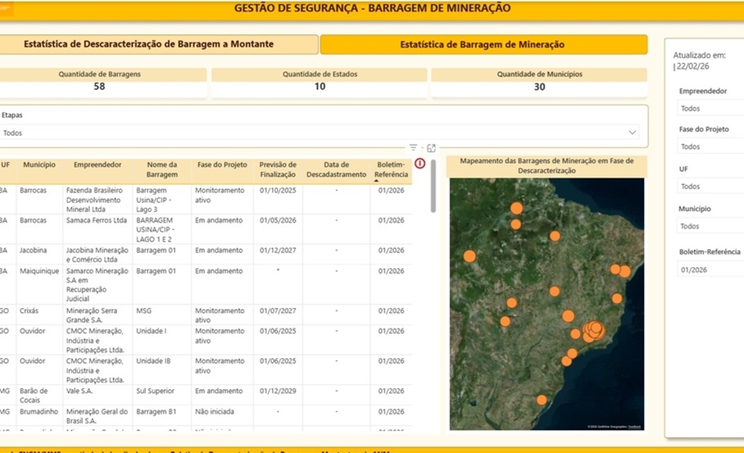Switch to Estatística de Descaracterização de Barragem a Montante
Viewport: 744px width, 453px height.
tap(159, 44)
